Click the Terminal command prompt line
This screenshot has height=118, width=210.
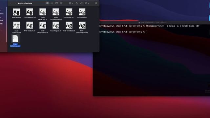tap(123, 32)
